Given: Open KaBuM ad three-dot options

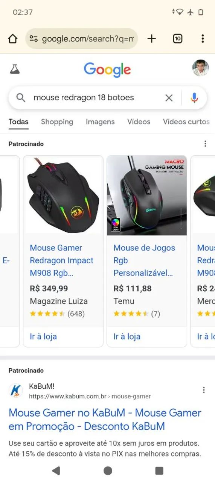Looking at the screenshot, I should tap(204, 390).
